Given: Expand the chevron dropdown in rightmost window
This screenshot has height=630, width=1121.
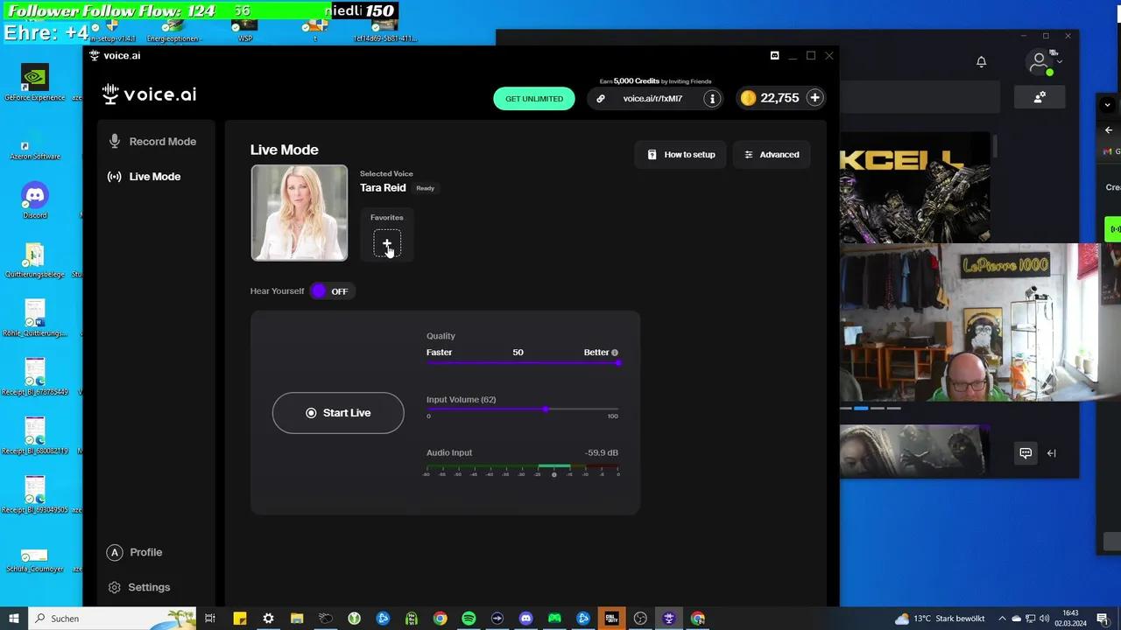Looking at the screenshot, I should pyautogui.click(x=1108, y=105).
